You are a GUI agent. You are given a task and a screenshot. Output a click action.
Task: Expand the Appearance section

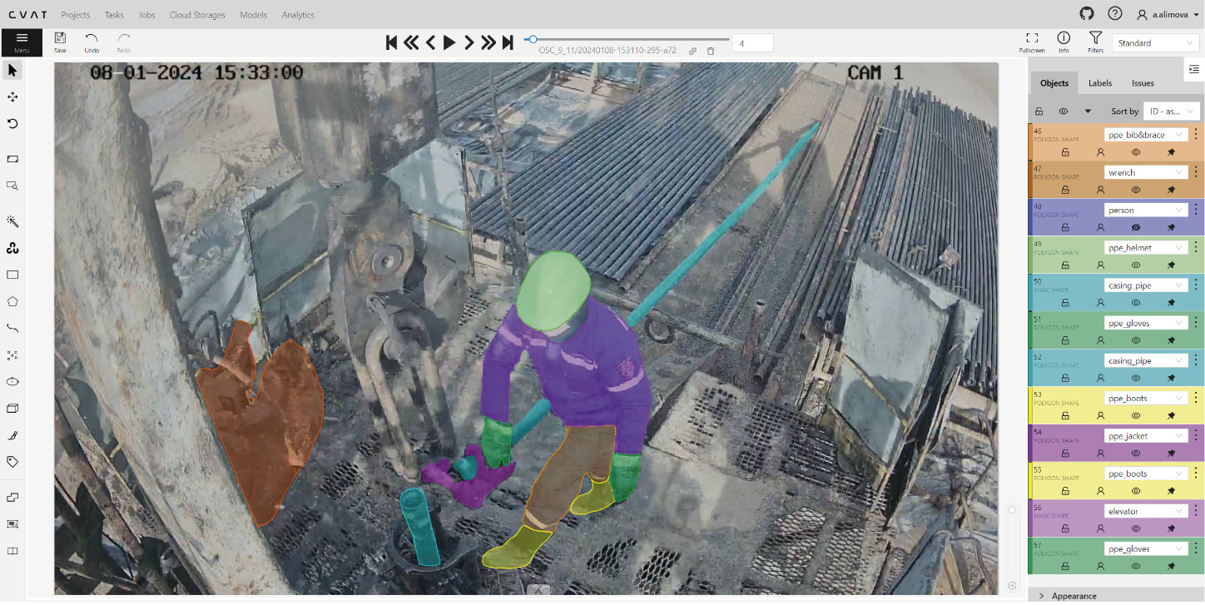pyautogui.click(x=1074, y=596)
